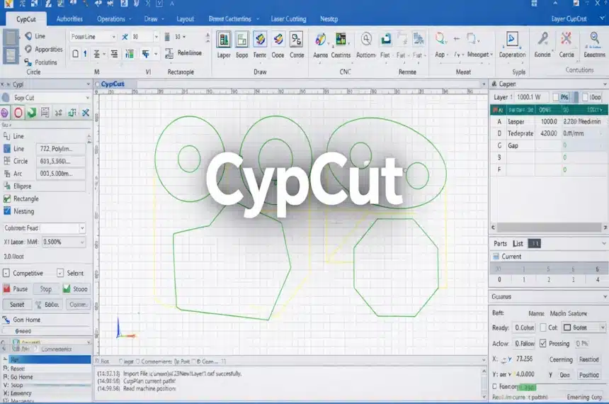
Task: Click the Apporoities ribbon icon
Action: tap(28, 49)
